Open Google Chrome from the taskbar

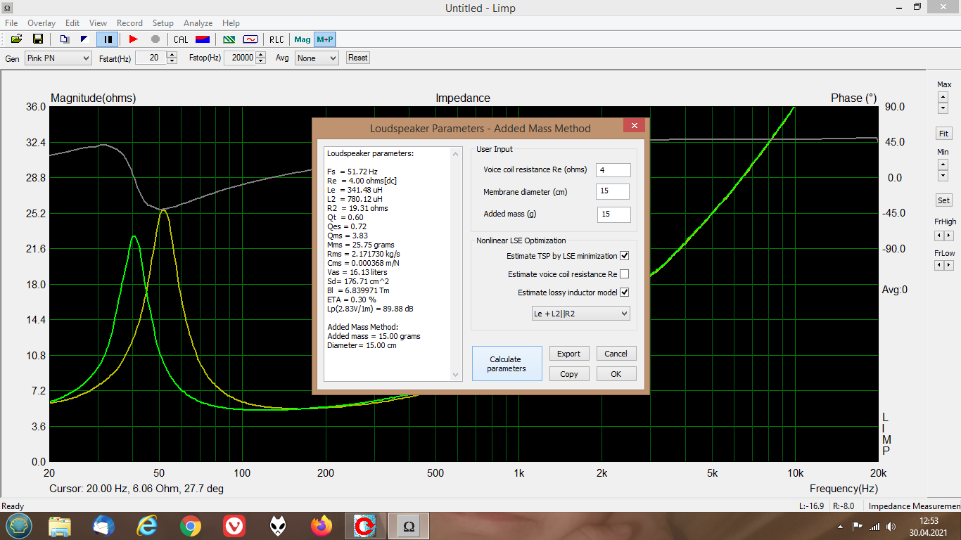pyautogui.click(x=190, y=526)
